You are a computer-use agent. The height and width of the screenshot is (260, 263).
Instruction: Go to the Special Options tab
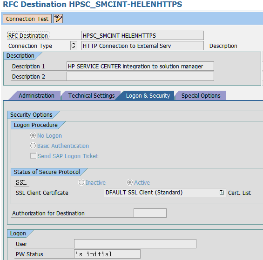(x=201, y=95)
